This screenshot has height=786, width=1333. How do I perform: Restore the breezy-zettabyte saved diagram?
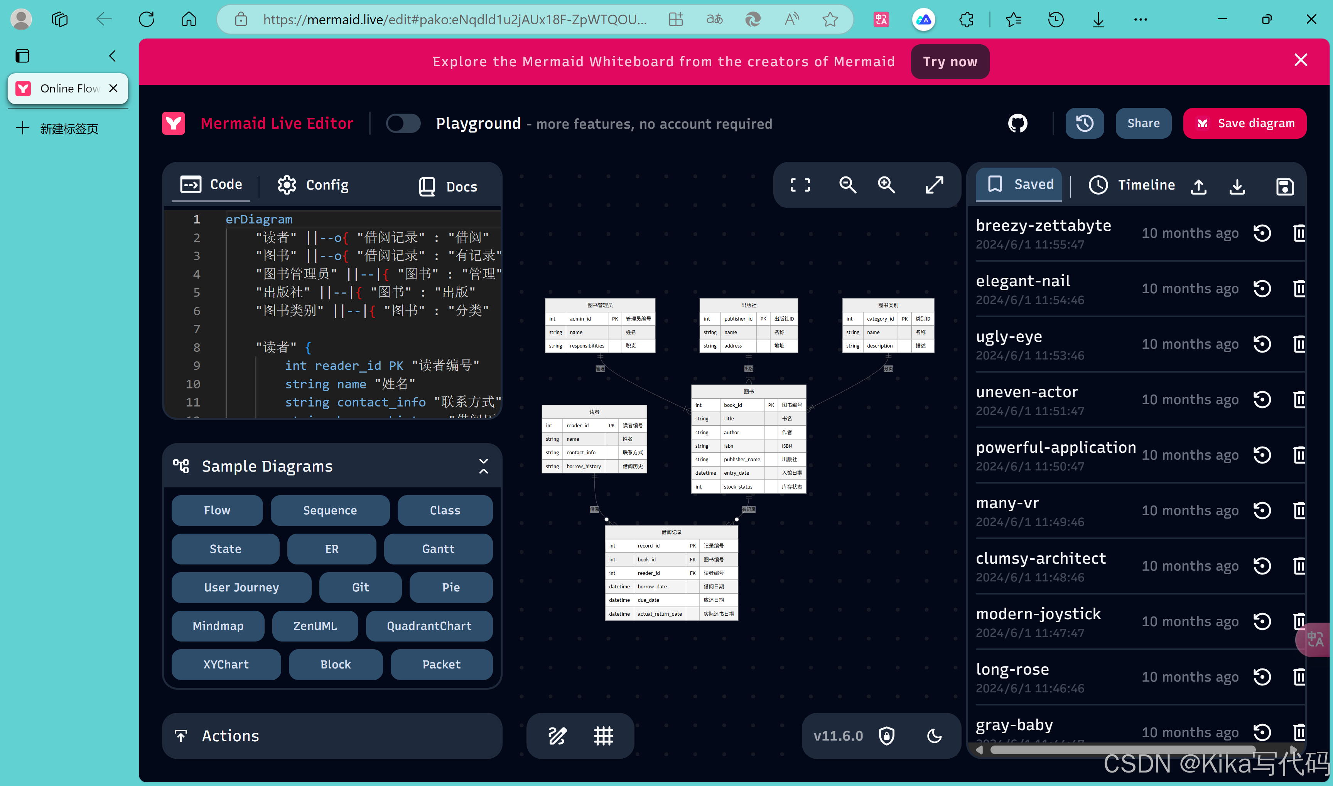click(1262, 233)
